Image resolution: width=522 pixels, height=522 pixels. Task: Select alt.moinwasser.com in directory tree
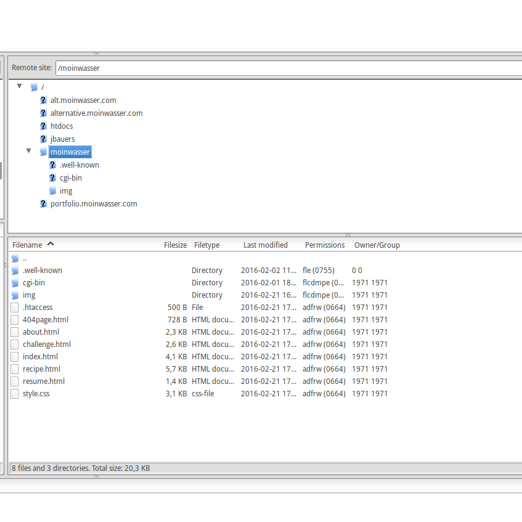pos(83,100)
